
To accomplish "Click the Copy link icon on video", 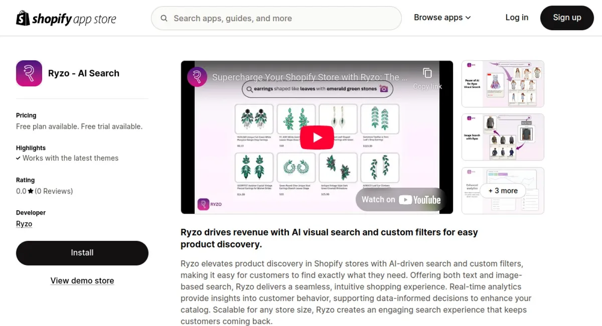I will pyautogui.click(x=427, y=73).
